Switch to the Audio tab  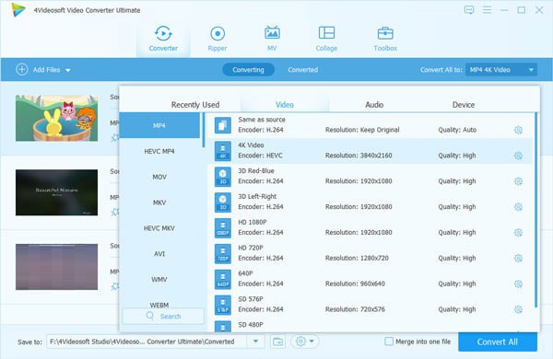374,105
